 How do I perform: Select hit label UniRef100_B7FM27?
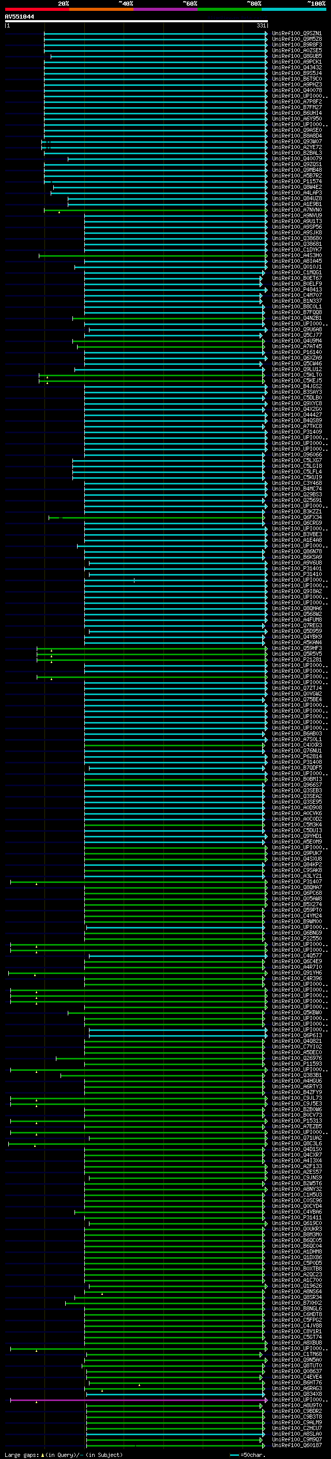[x=296, y=107]
